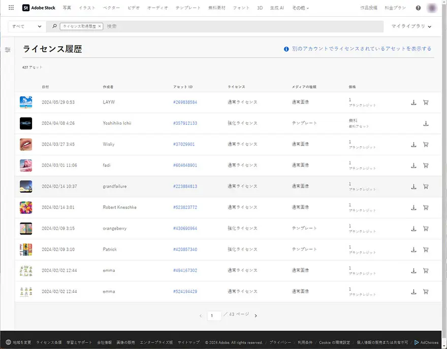Viewport: 447px width, 349px height.
Task: Open the ベクター menu item
Action: (x=111, y=8)
